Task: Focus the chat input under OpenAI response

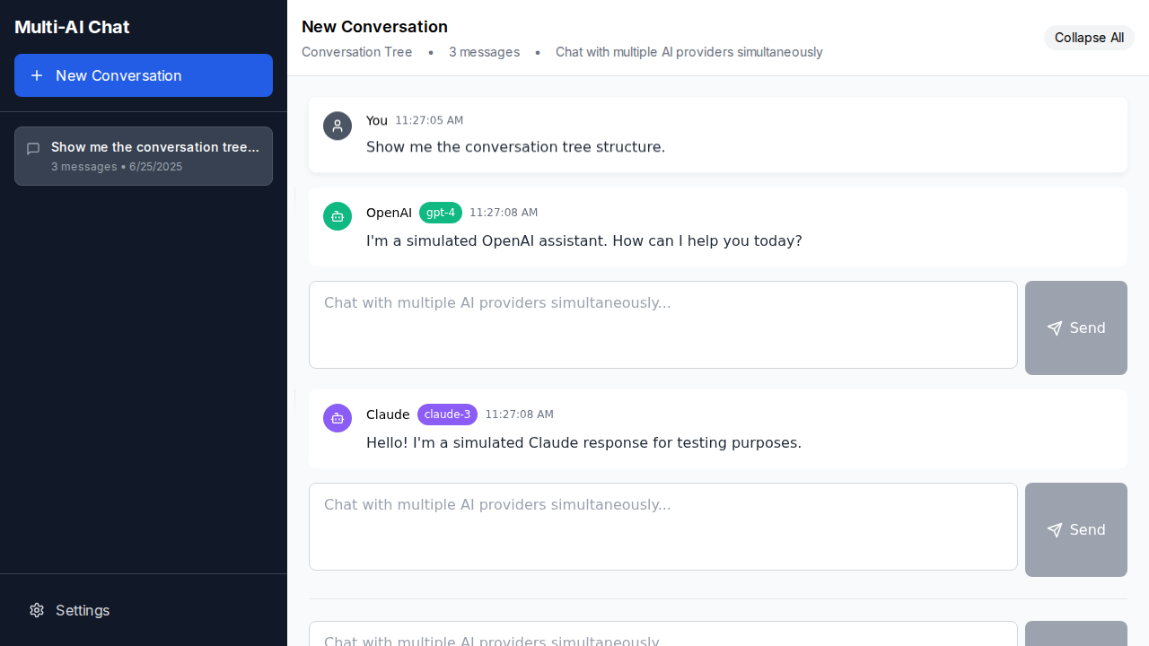Action: point(663,325)
